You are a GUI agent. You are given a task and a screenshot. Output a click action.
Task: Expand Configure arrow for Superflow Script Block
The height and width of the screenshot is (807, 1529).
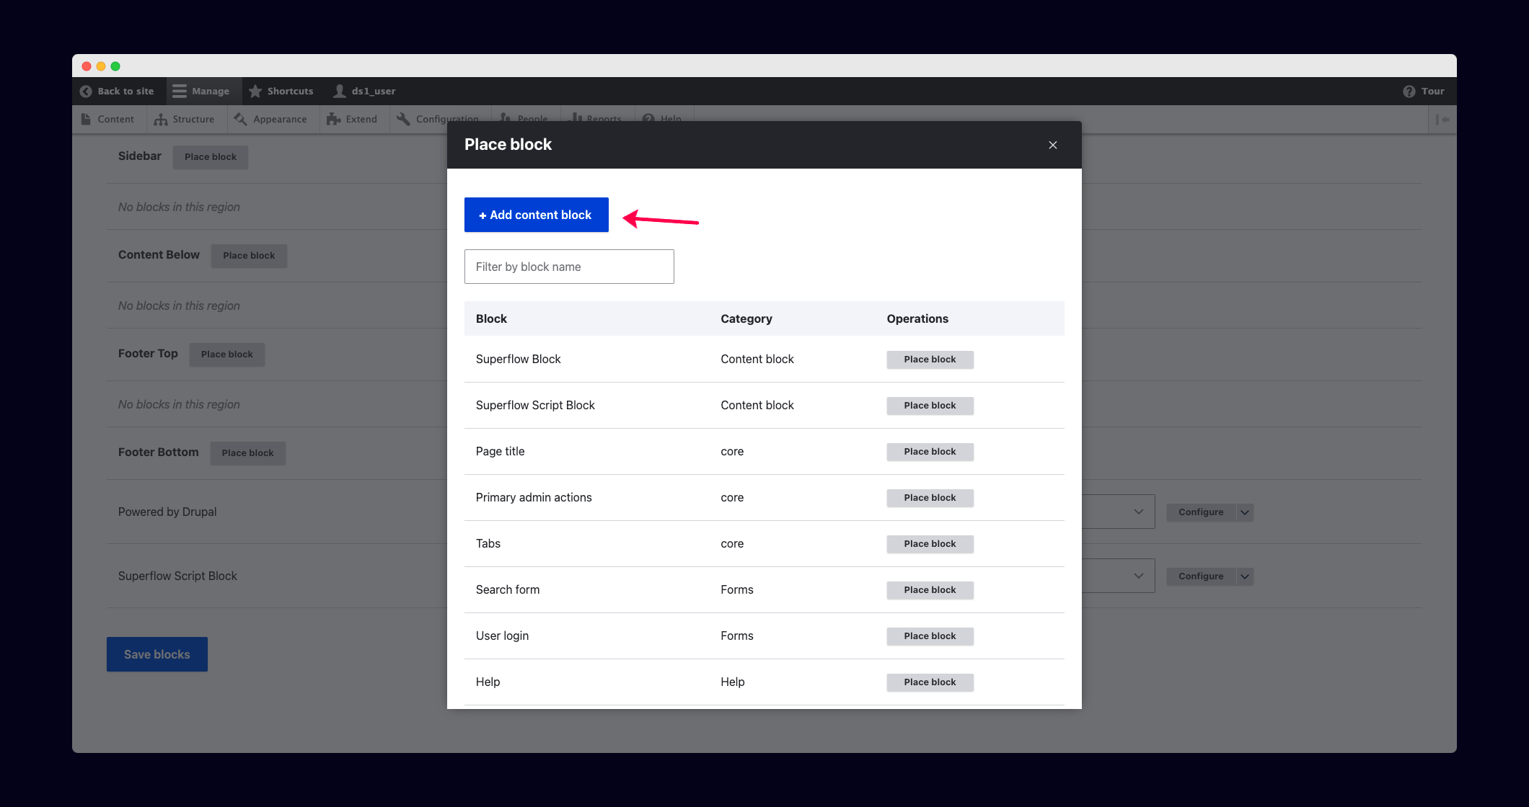pos(1245,576)
